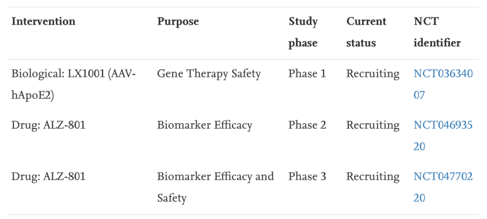Select Drug: ALZ-801 in the Phase 3 row
This screenshot has width=487, height=219.
coord(48,177)
